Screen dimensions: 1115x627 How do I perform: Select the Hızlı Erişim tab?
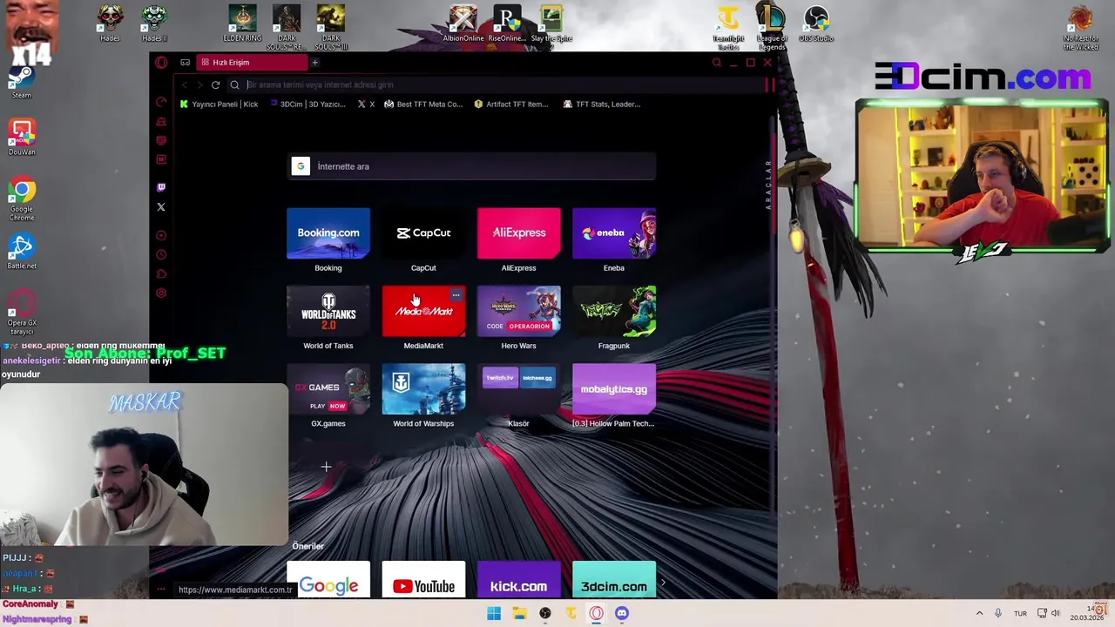pyautogui.click(x=251, y=63)
